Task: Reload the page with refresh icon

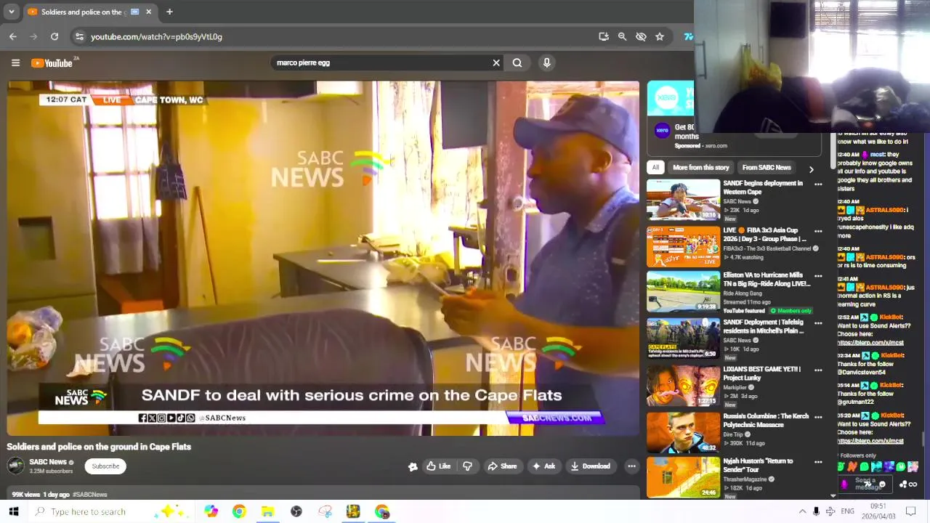Action: click(54, 36)
